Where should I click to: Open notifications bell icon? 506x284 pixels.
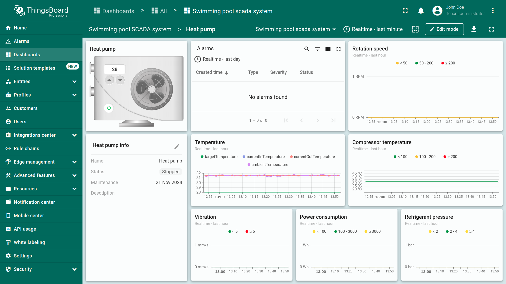click(x=421, y=11)
